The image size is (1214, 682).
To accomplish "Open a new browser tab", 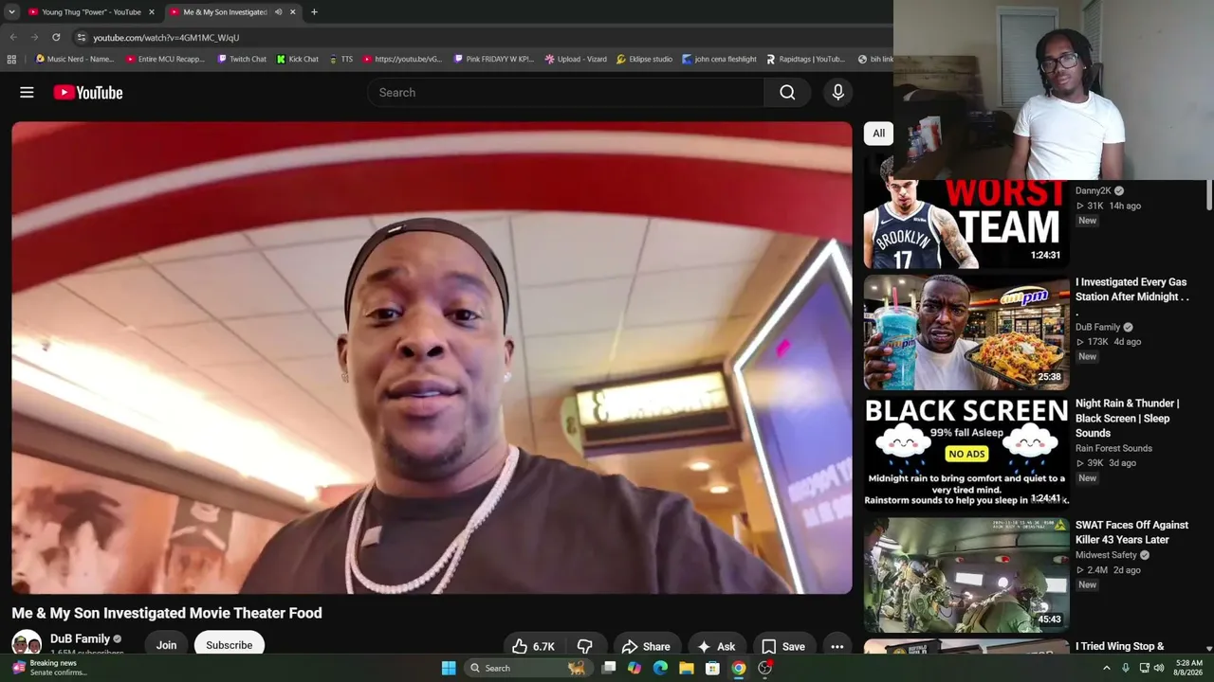I will click(314, 12).
